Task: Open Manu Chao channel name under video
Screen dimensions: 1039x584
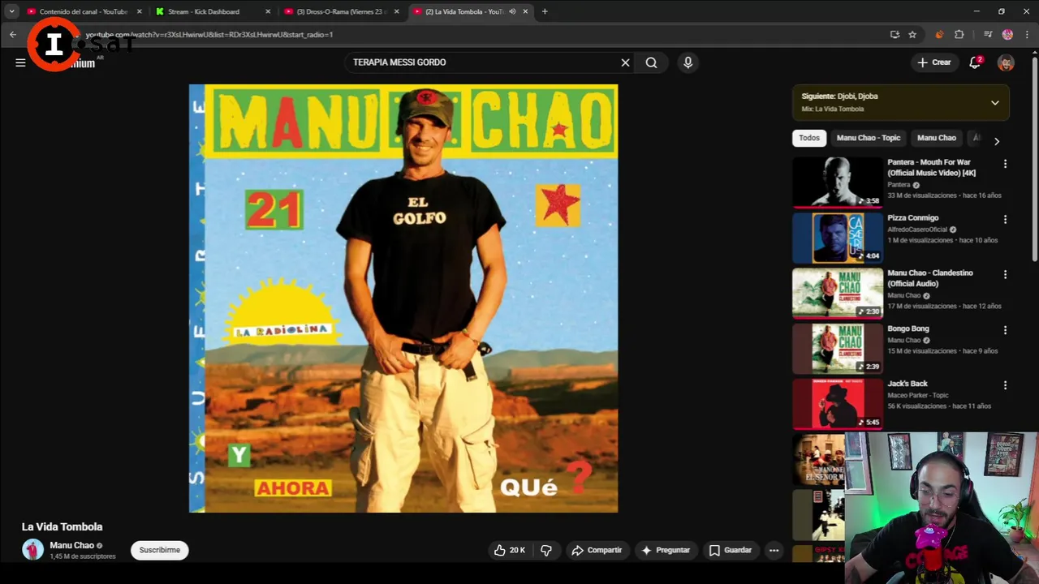Action: pyautogui.click(x=71, y=545)
